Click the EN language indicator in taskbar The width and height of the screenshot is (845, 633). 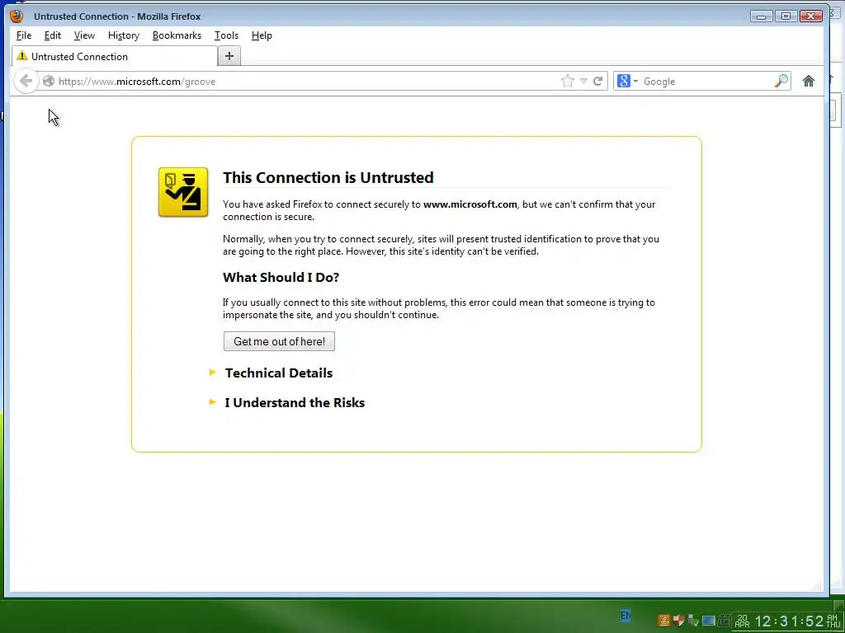coord(625,615)
